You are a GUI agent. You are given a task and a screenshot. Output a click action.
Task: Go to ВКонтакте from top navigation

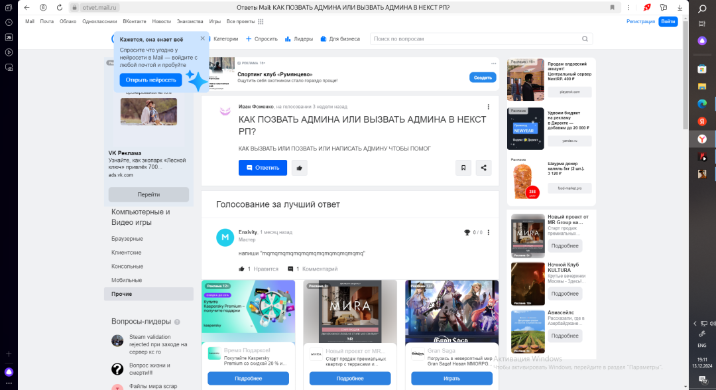[x=135, y=21]
